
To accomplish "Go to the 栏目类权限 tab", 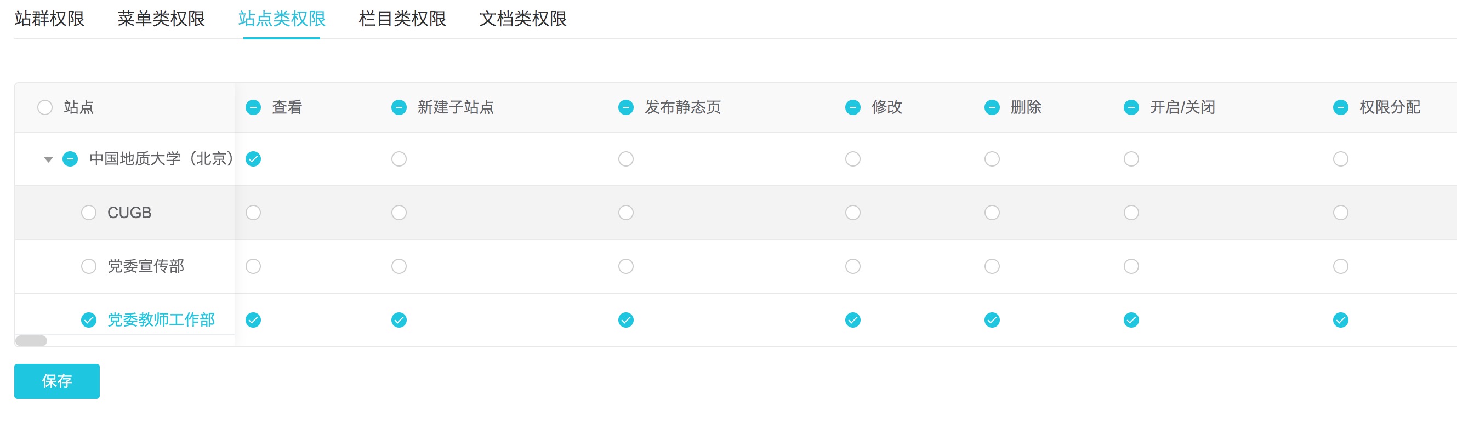I will 402,19.
